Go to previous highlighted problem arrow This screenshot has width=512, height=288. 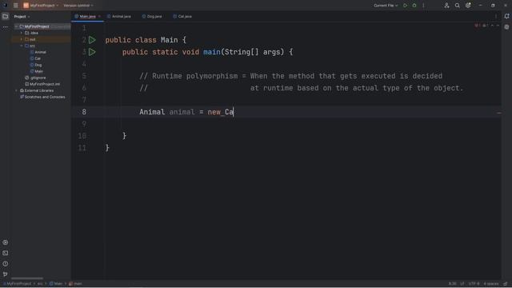coord(493,26)
